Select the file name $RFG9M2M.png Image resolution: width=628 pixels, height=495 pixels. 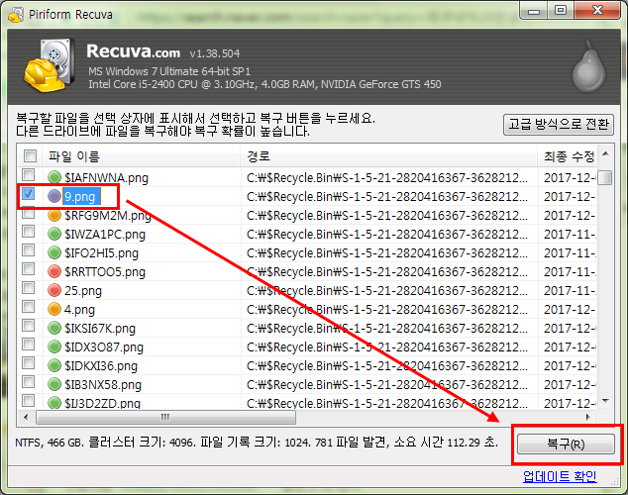108,216
